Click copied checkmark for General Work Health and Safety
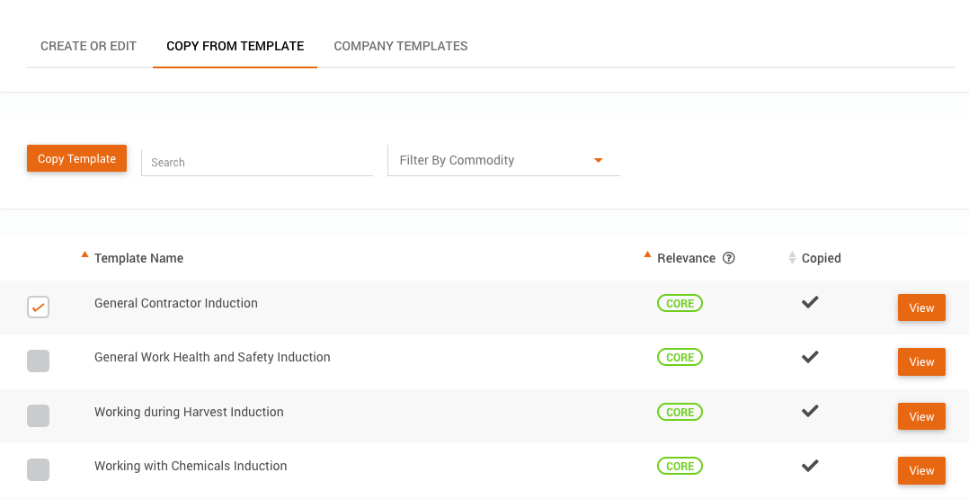The height and width of the screenshot is (499, 969). 810,357
